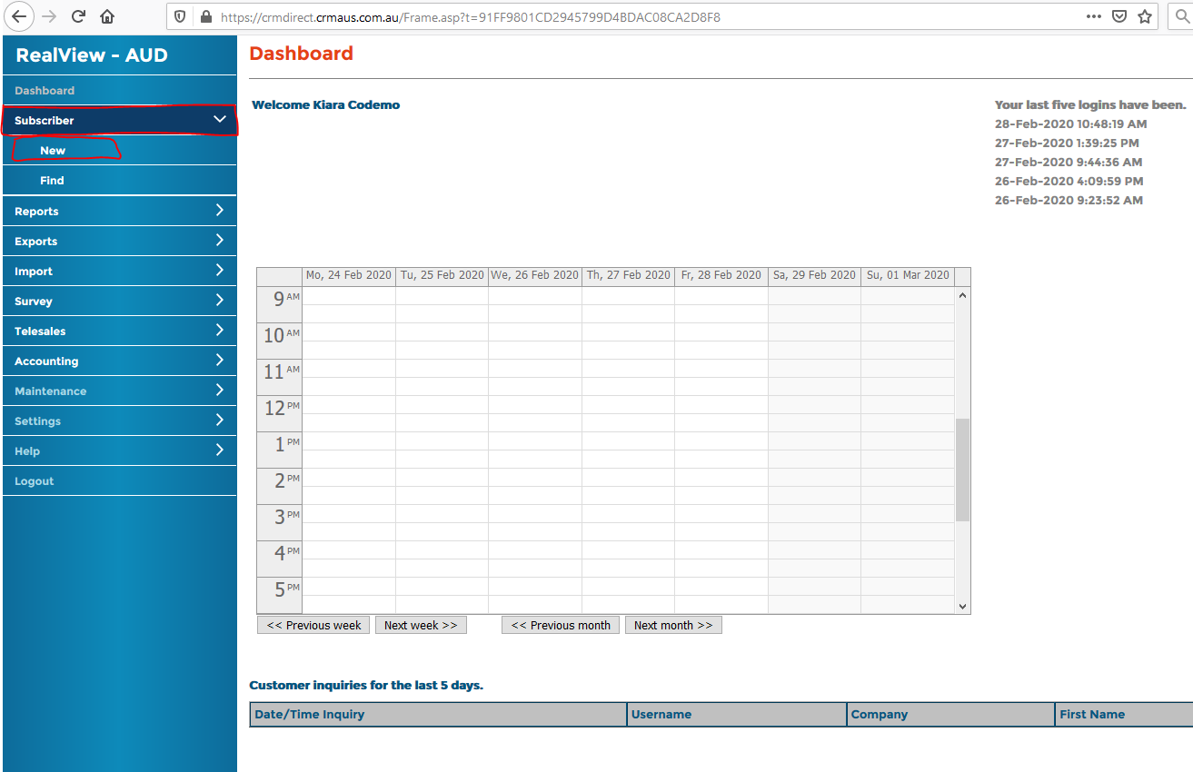Expand the Maintenance menu
The image size is (1193, 772).
119,391
